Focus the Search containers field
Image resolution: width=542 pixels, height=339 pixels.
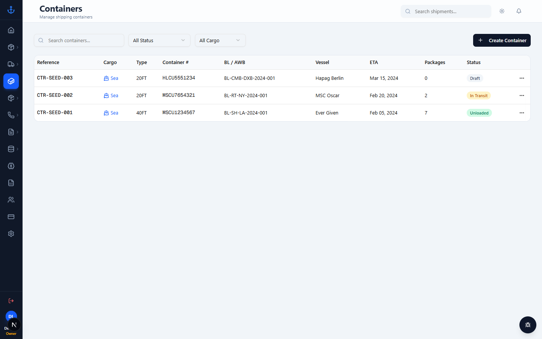(x=79, y=40)
